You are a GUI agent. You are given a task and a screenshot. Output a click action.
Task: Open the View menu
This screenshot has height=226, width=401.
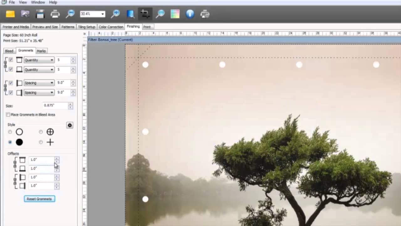tap(23, 2)
